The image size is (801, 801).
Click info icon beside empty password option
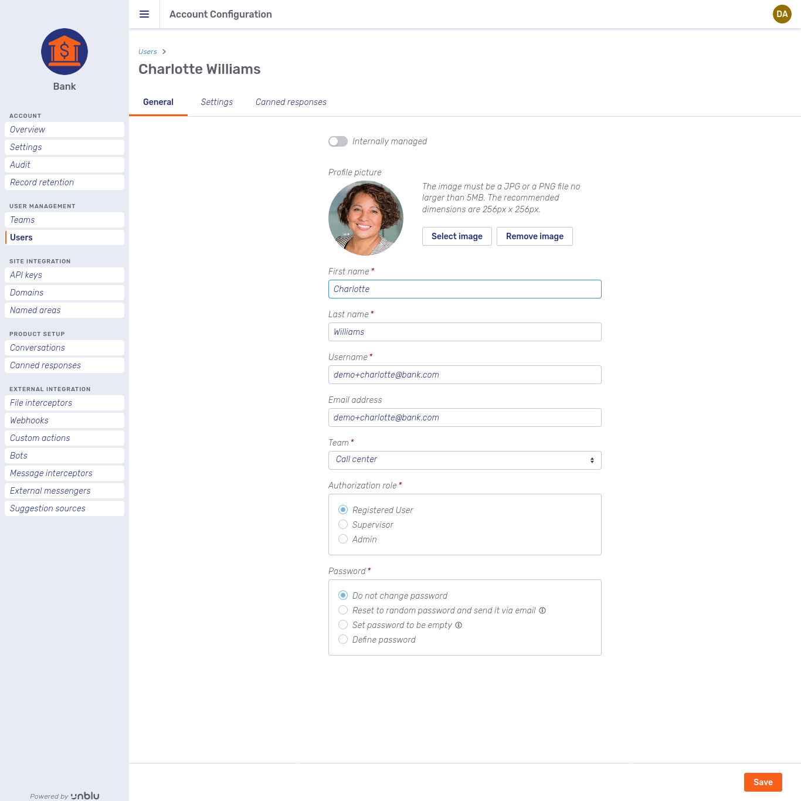[x=459, y=625]
